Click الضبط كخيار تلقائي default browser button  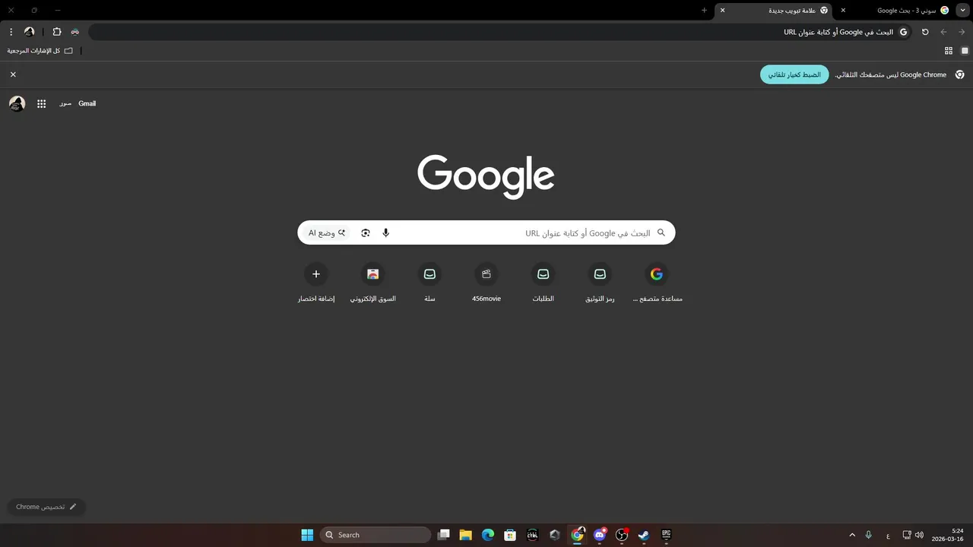794,74
